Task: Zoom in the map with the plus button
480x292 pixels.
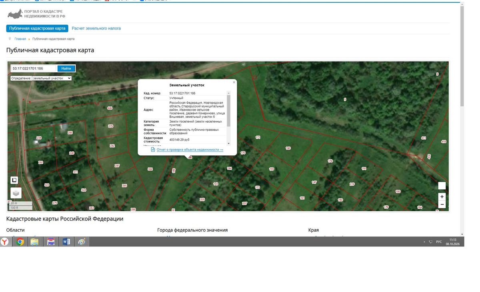Action: point(442,197)
